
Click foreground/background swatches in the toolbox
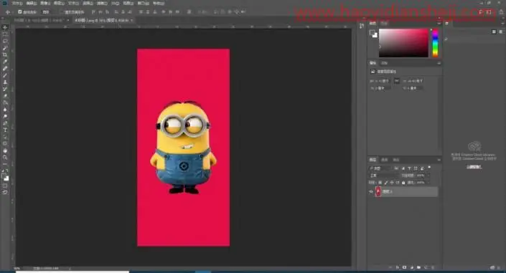tap(5, 177)
